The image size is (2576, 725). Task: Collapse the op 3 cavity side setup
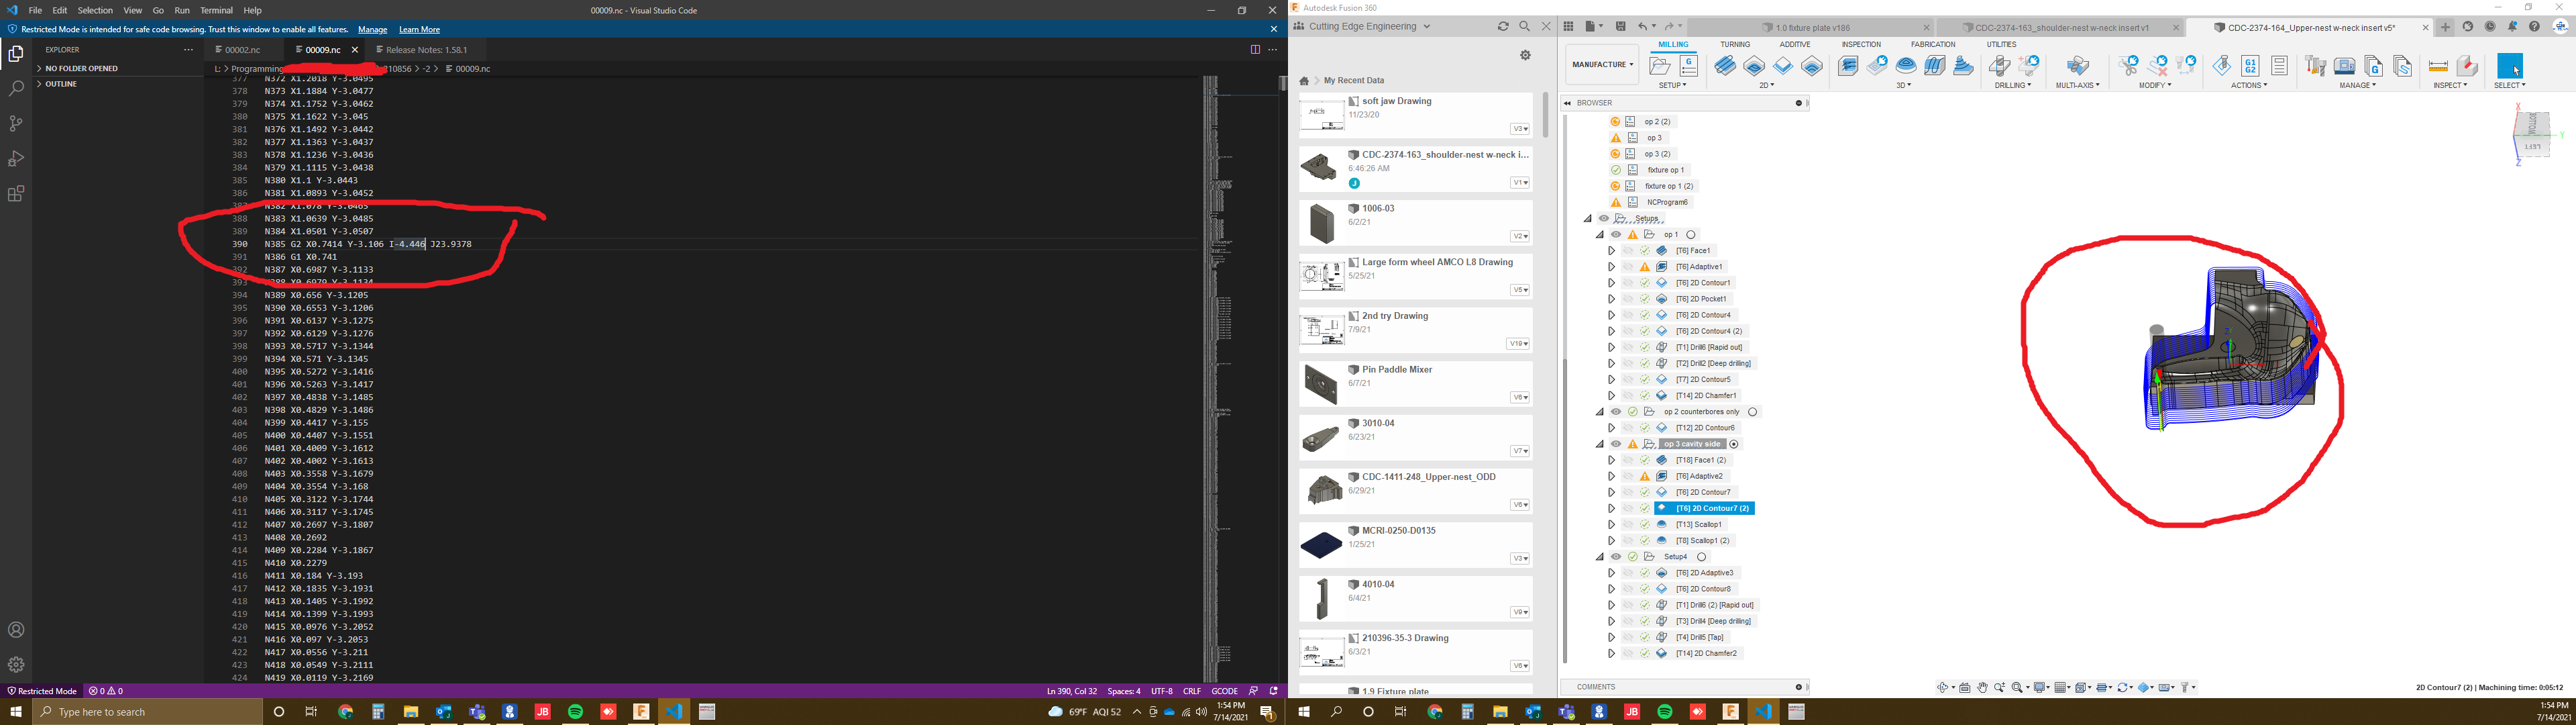coord(1599,444)
